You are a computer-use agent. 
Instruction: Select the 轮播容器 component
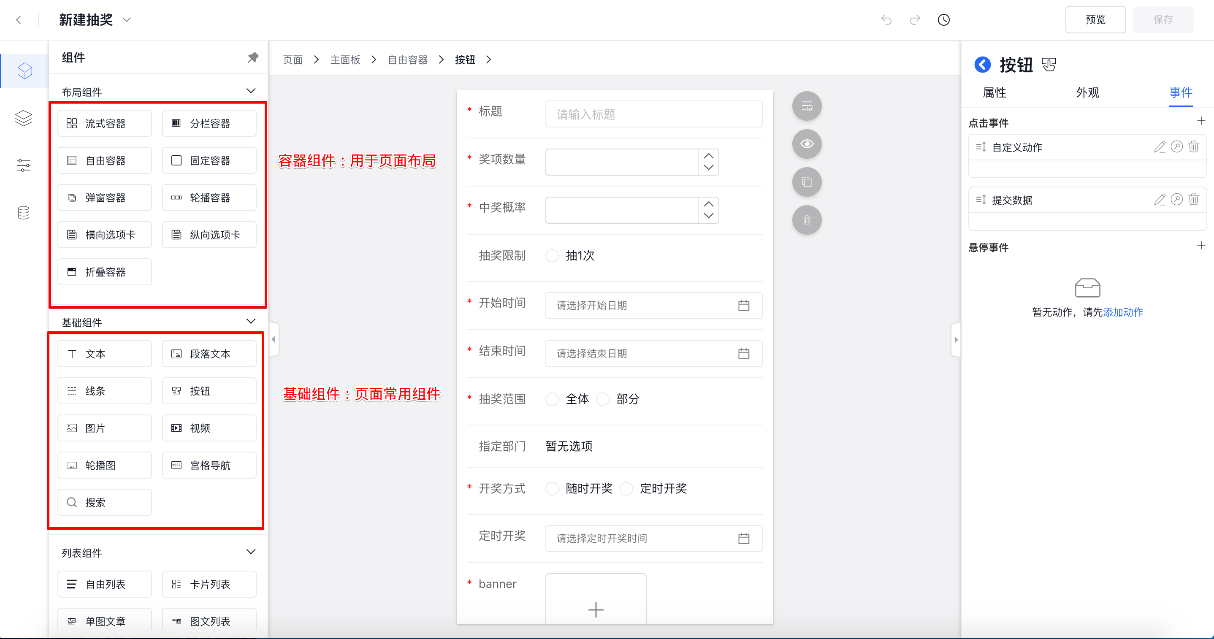209,198
